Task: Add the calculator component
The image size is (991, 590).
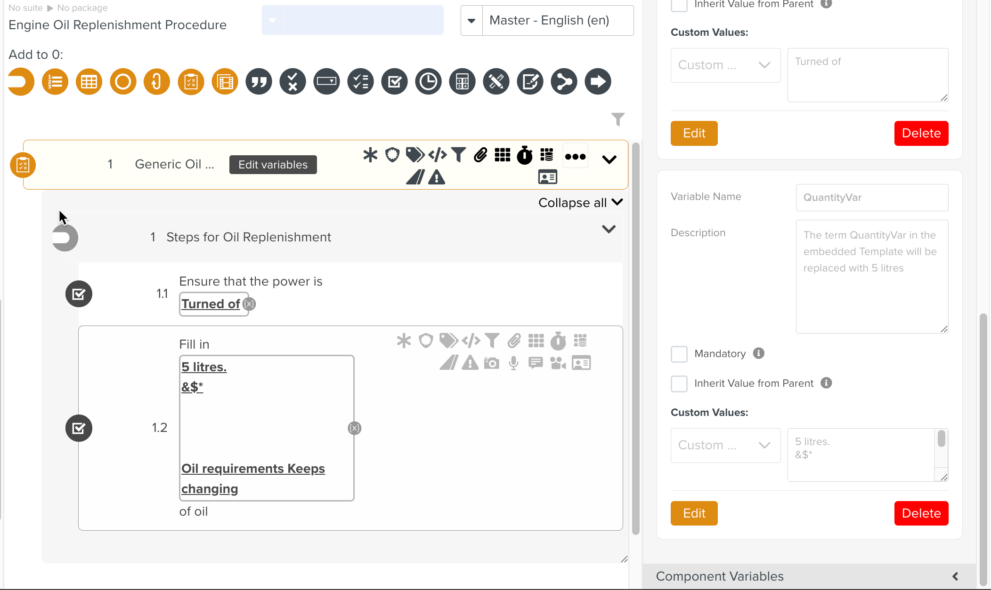Action: (462, 82)
